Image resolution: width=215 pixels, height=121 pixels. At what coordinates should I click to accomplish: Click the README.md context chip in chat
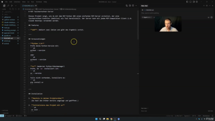click(149, 10)
